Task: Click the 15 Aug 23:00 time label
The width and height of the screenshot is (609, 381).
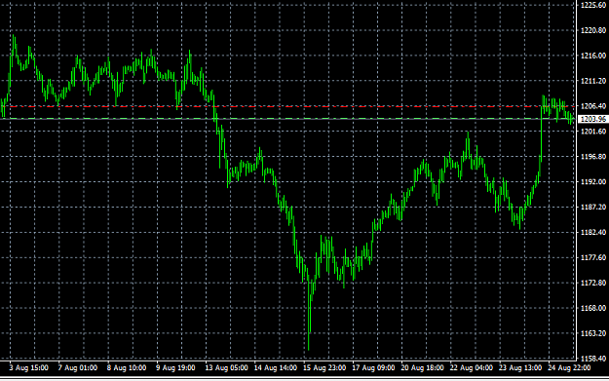Action: (x=324, y=367)
